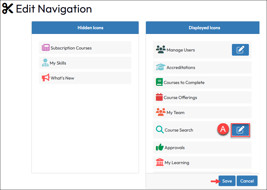Click the Accreditations graduation cap icon

161,67
